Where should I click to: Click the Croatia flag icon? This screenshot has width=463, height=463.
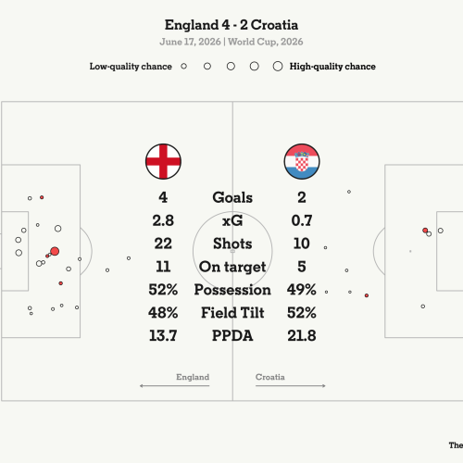point(302,161)
